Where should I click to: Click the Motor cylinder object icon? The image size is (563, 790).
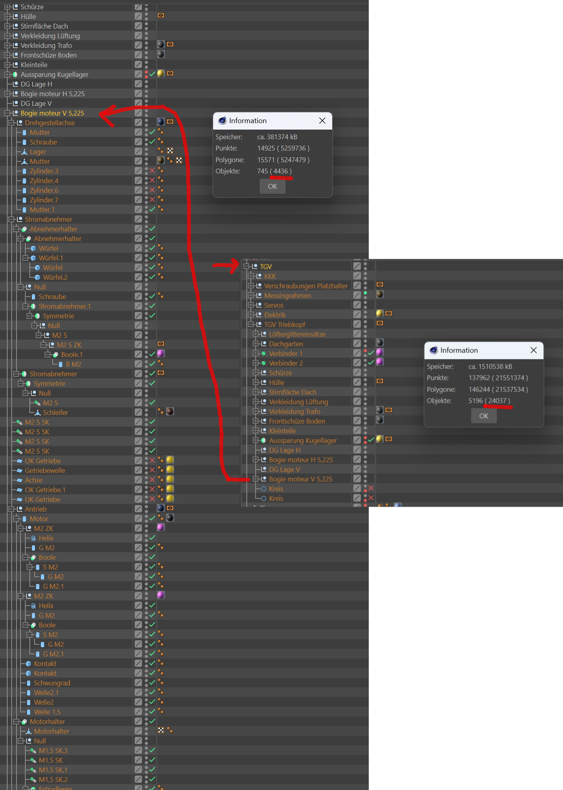click(x=25, y=519)
